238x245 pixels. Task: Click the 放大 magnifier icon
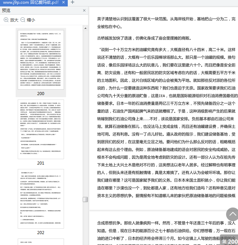(6, 20)
